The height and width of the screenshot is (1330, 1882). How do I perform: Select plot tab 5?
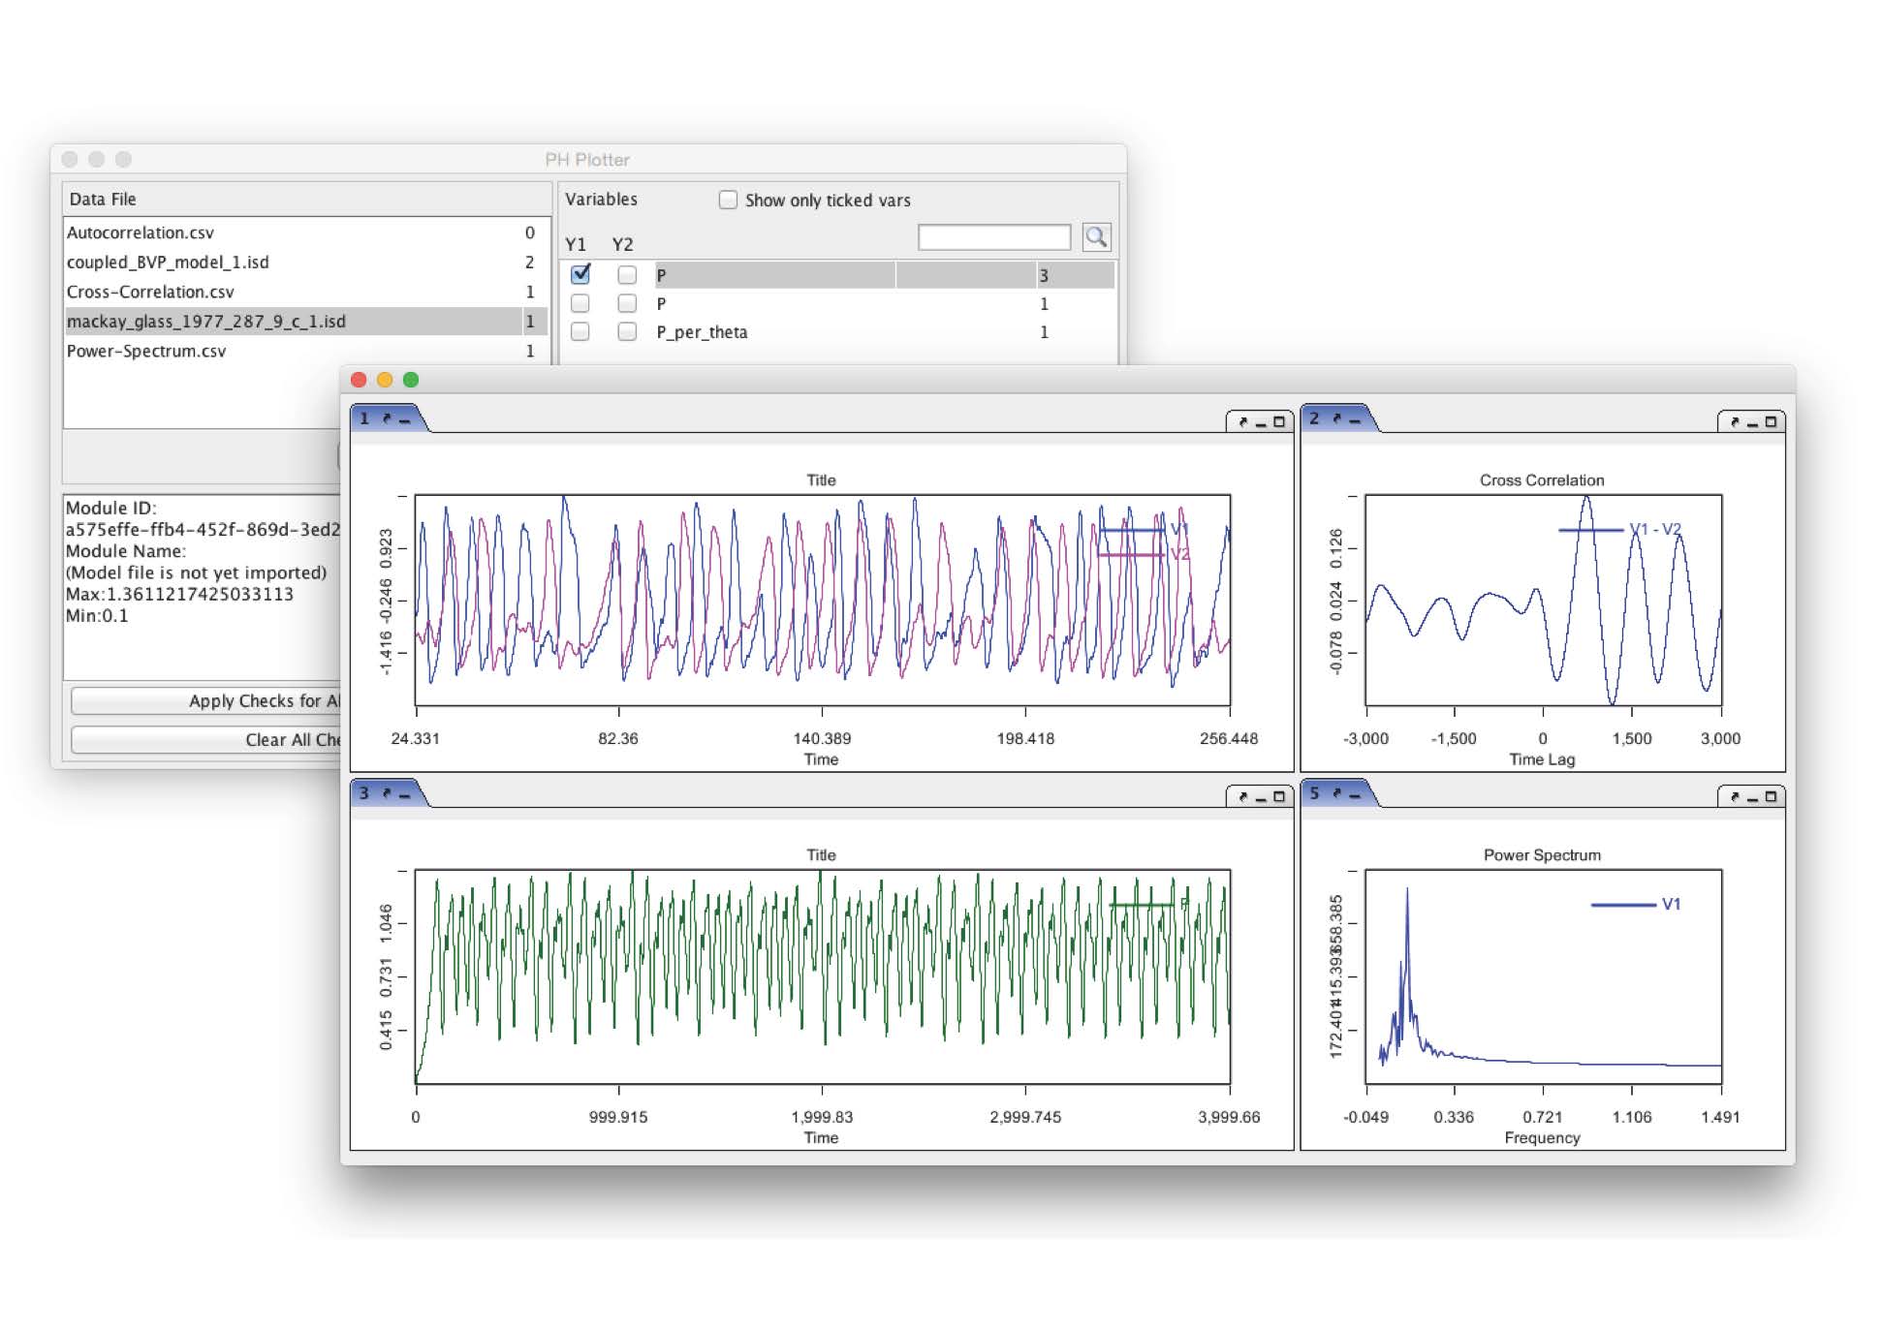1314,793
